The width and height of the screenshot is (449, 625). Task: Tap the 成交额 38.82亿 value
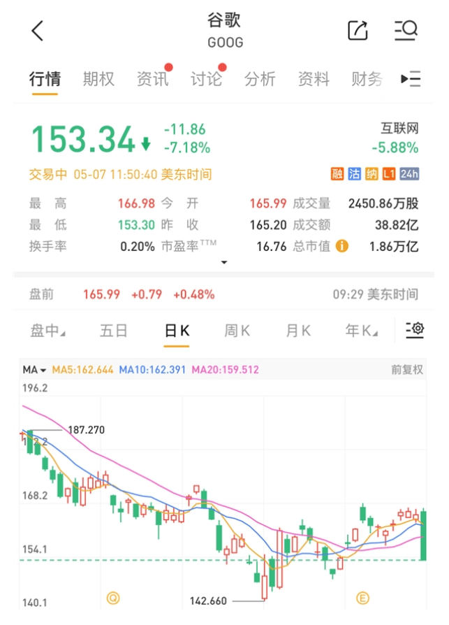click(x=397, y=225)
